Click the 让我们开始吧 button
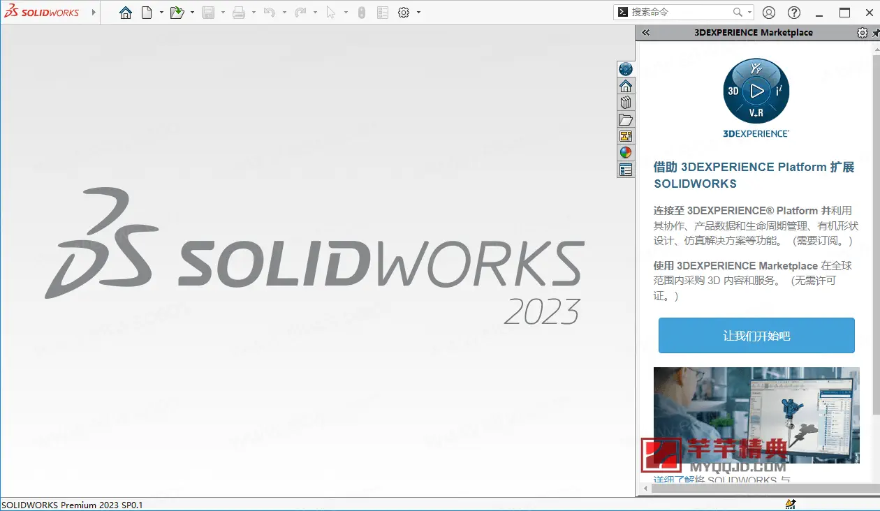Image resolution: width=880 pixels, height=511 pixels. [x=756, y=336]
